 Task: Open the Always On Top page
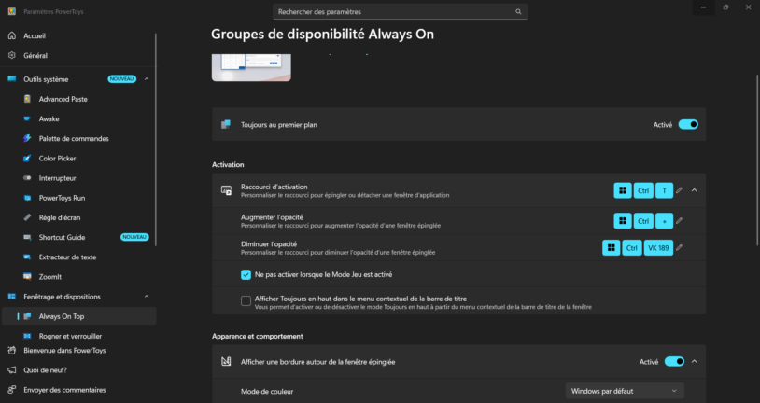pos(79,316)
